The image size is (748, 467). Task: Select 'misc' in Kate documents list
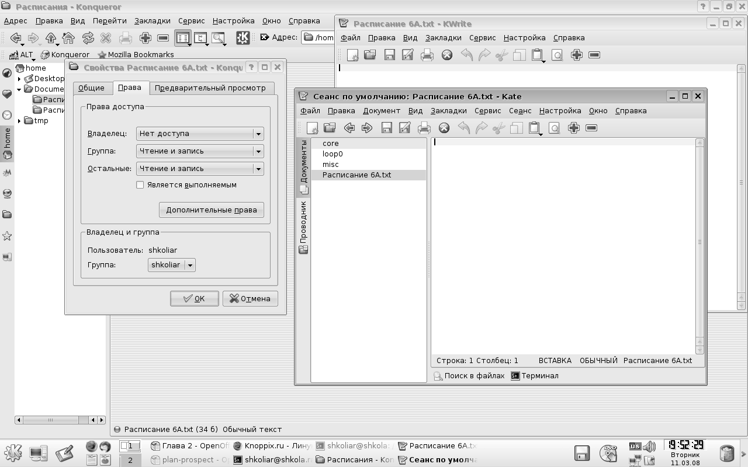[x=368, y=165]
